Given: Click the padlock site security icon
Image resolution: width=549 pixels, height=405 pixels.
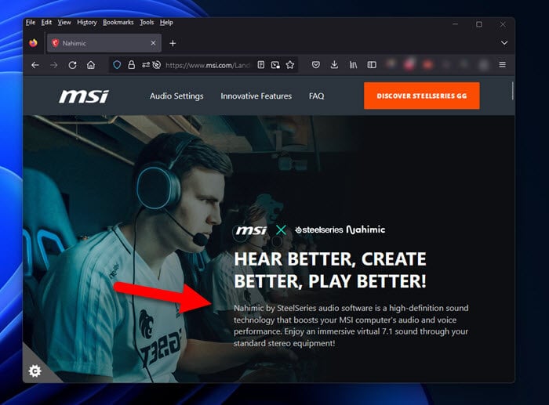Looking at the screenshot, I should (x=131, y=65).
